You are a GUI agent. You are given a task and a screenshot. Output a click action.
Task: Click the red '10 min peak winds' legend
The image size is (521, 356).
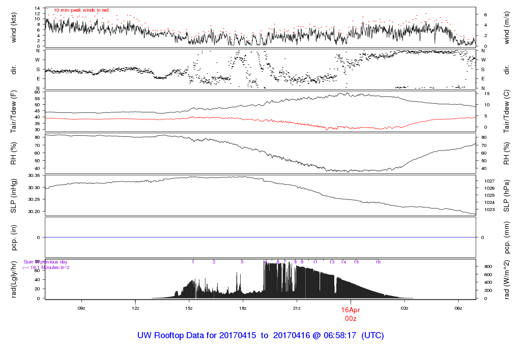click(x=81, y=10)
